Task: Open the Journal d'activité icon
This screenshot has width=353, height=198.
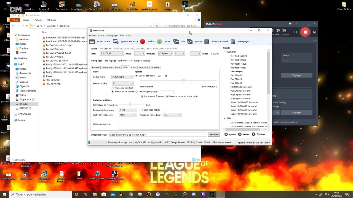Action: click(207, 42)
